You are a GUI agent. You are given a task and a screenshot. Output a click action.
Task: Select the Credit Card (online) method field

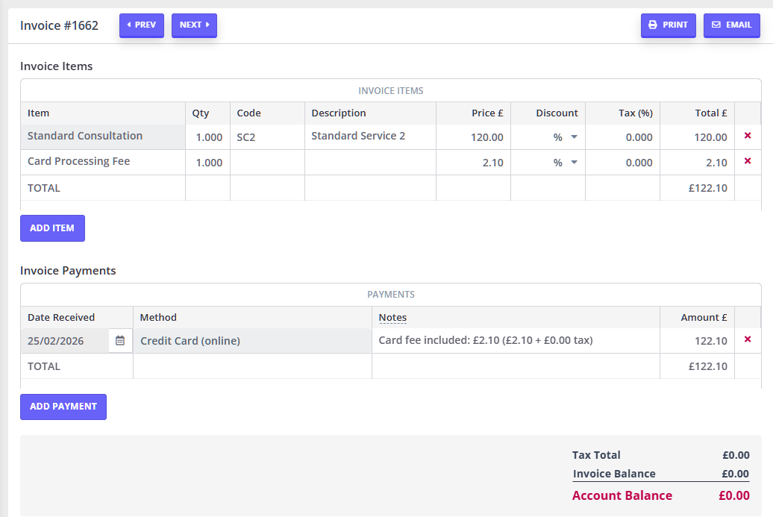[252, 341]
